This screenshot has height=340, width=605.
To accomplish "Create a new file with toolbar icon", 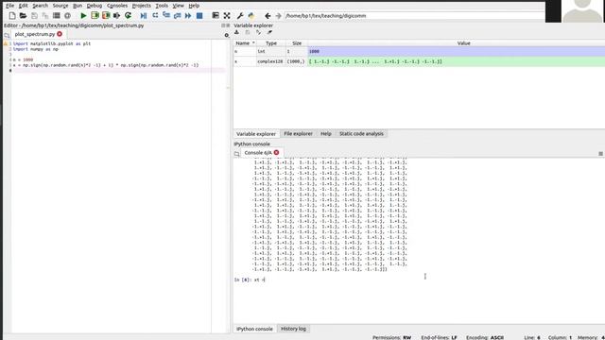I will click(x=12, y=16).
